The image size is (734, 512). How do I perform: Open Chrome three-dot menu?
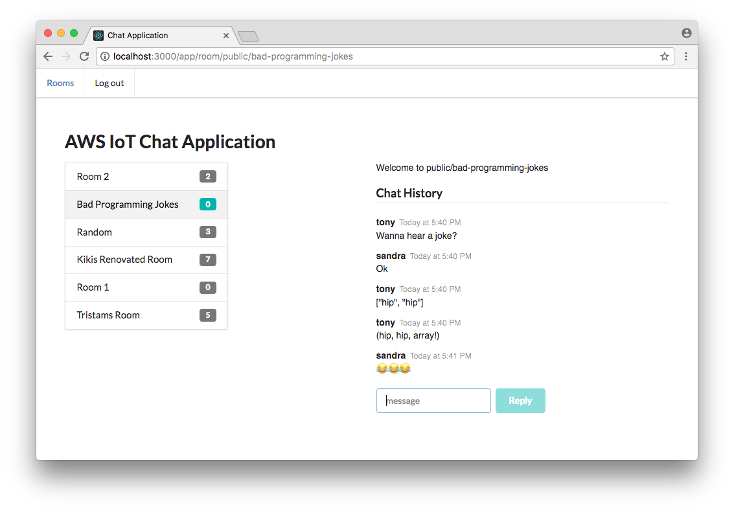point(686,56)
